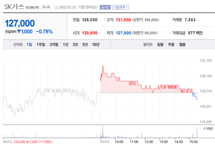This screenshot has height=149, width=215.
Task: Click the 하한가 90,000 text
Action: coord(145,33)
